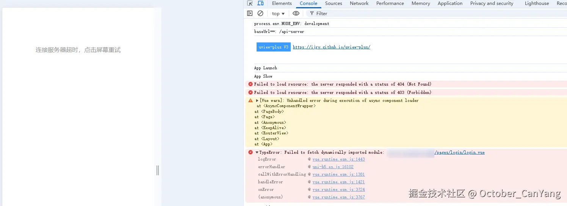Show the console sidebar panel icon
The height and width of the screenshot is (206, 567).
[250, 13]
